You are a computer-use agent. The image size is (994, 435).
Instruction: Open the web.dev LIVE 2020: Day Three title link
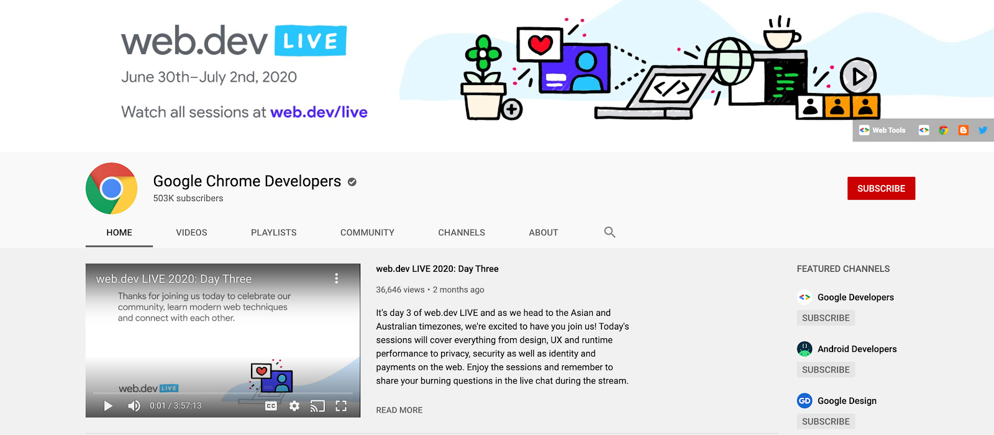point(437,269)
